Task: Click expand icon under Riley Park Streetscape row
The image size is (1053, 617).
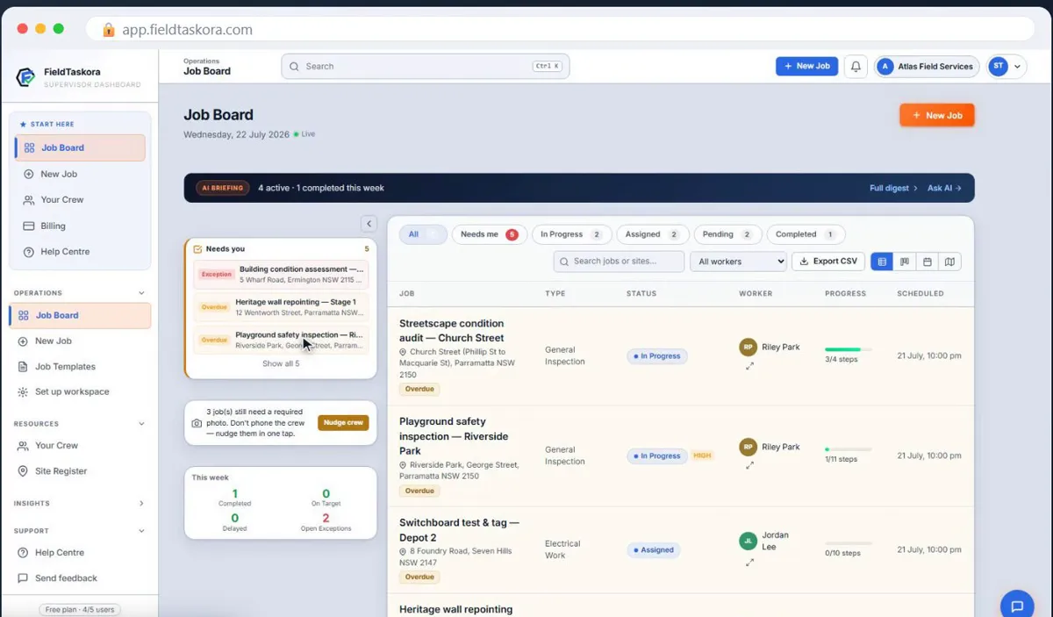Action: 749,366
